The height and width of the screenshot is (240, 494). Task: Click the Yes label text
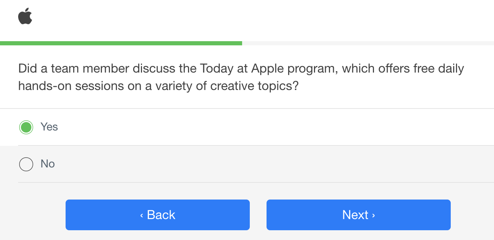pos(49,127)
